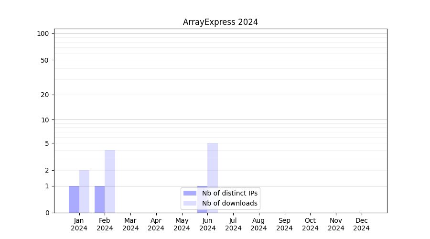This screenshot has width=430, height=239.
Task: Click the 'Nb of downloads' legend text
Action: [x=229, y=203]
